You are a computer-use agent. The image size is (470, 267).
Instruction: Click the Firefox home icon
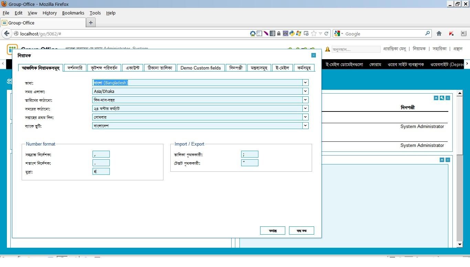pos(439,33)
